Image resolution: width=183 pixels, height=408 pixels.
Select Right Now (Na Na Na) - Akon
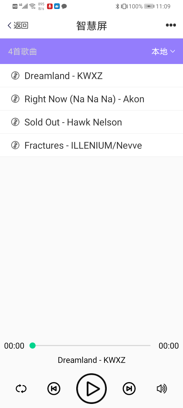[84, 99]
